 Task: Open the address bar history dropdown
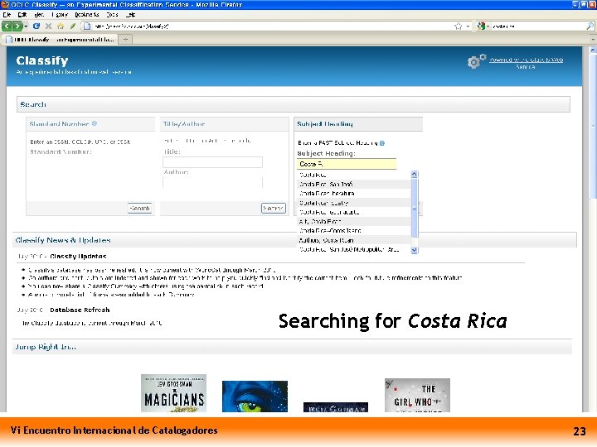(x=468, y=26)
